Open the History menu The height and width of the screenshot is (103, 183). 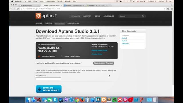[x=42, y=1]
